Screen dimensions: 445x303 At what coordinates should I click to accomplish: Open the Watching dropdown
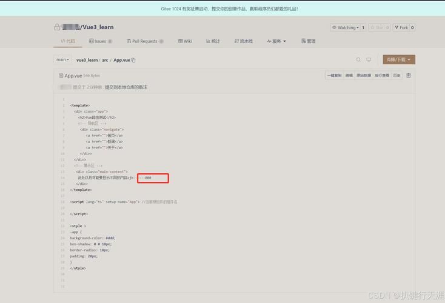click(345, 27)
